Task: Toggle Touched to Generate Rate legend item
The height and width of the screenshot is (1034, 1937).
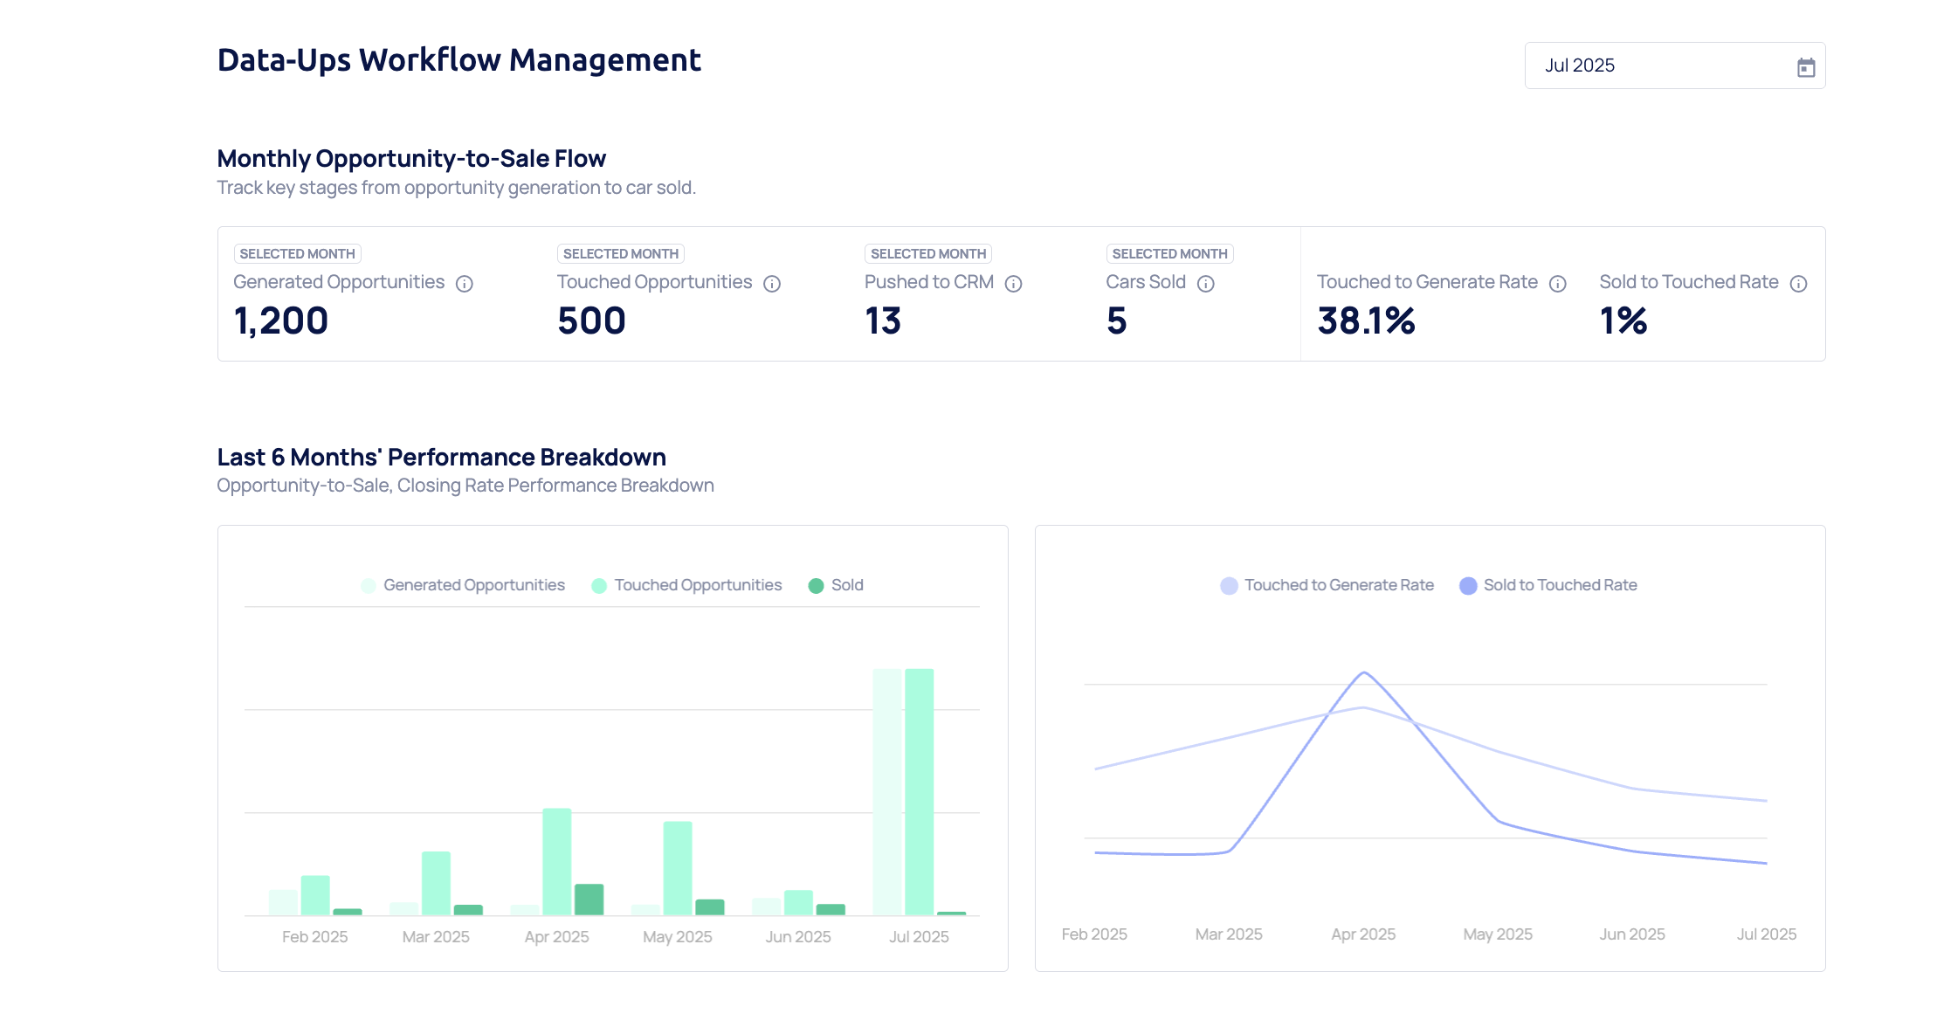Action: [1338, 585]
